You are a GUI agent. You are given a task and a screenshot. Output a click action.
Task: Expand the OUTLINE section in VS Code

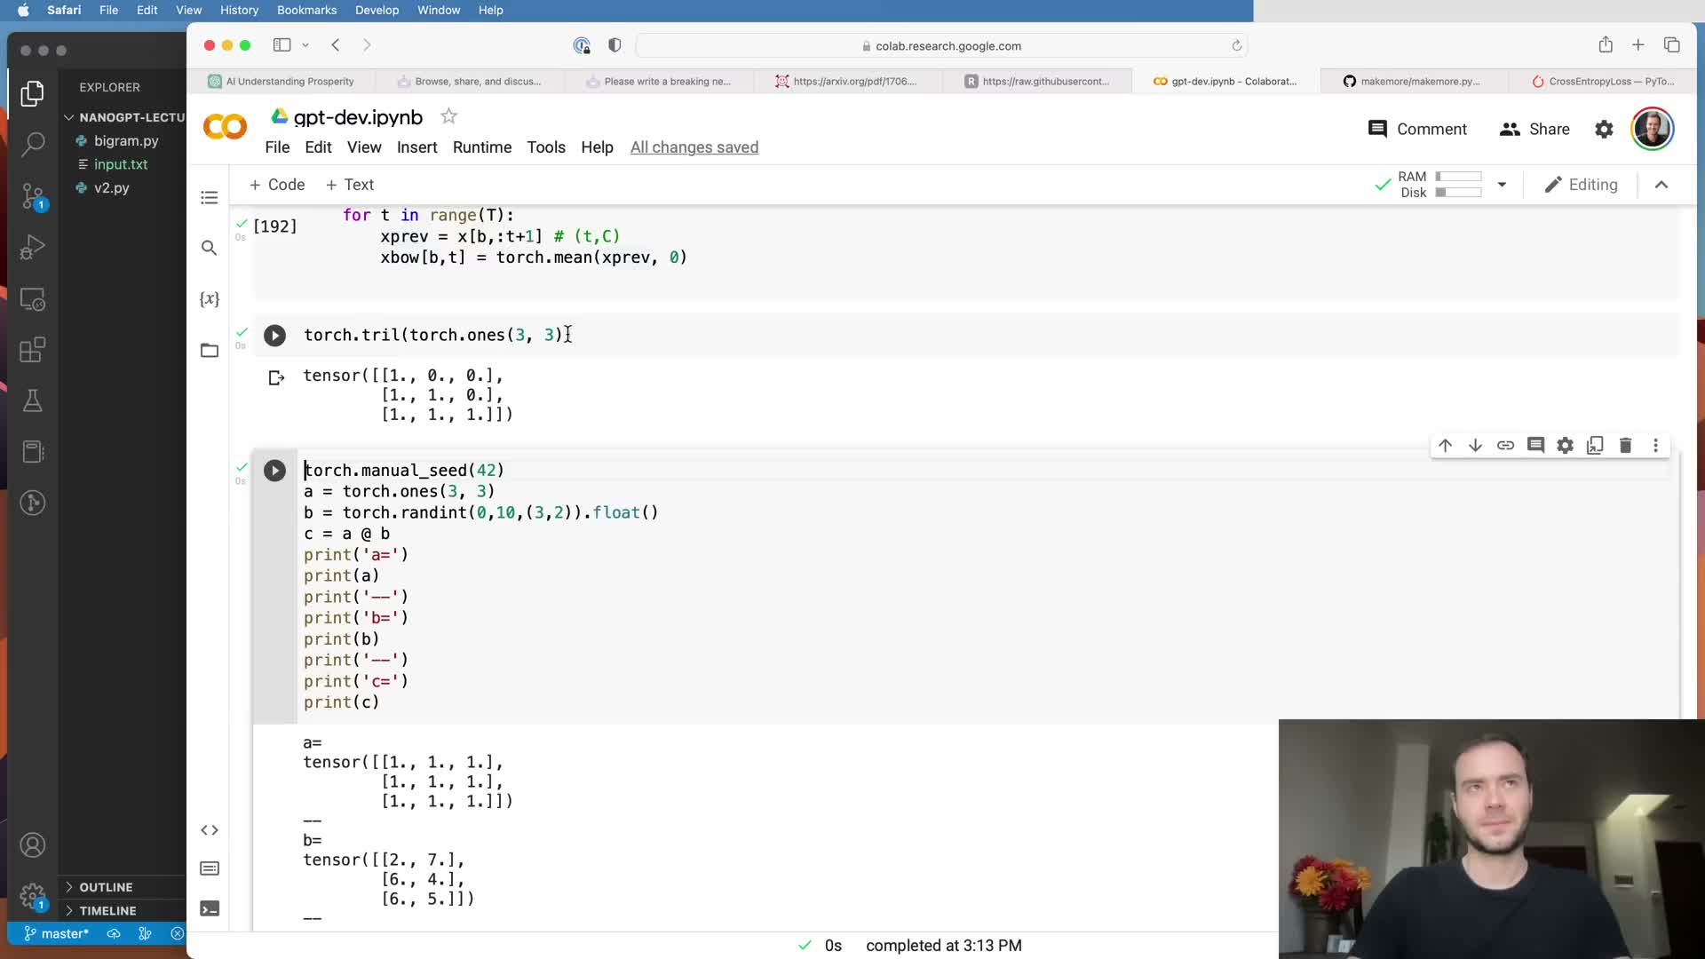point(106,887)
